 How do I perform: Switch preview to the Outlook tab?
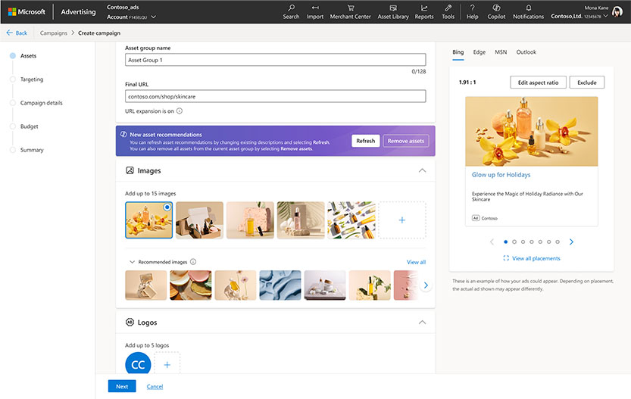(526, 52)
